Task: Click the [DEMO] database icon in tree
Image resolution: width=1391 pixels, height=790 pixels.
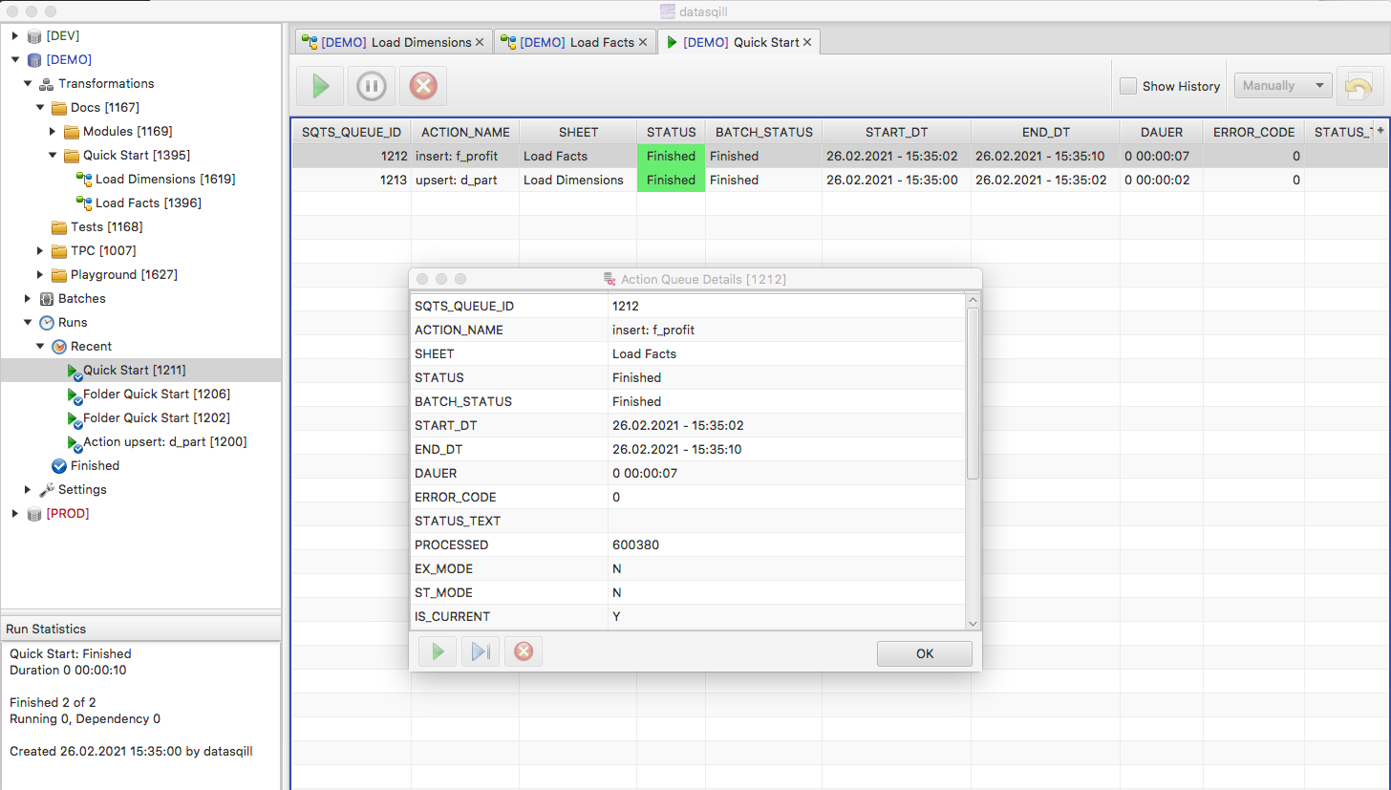Action: (35, 59)
